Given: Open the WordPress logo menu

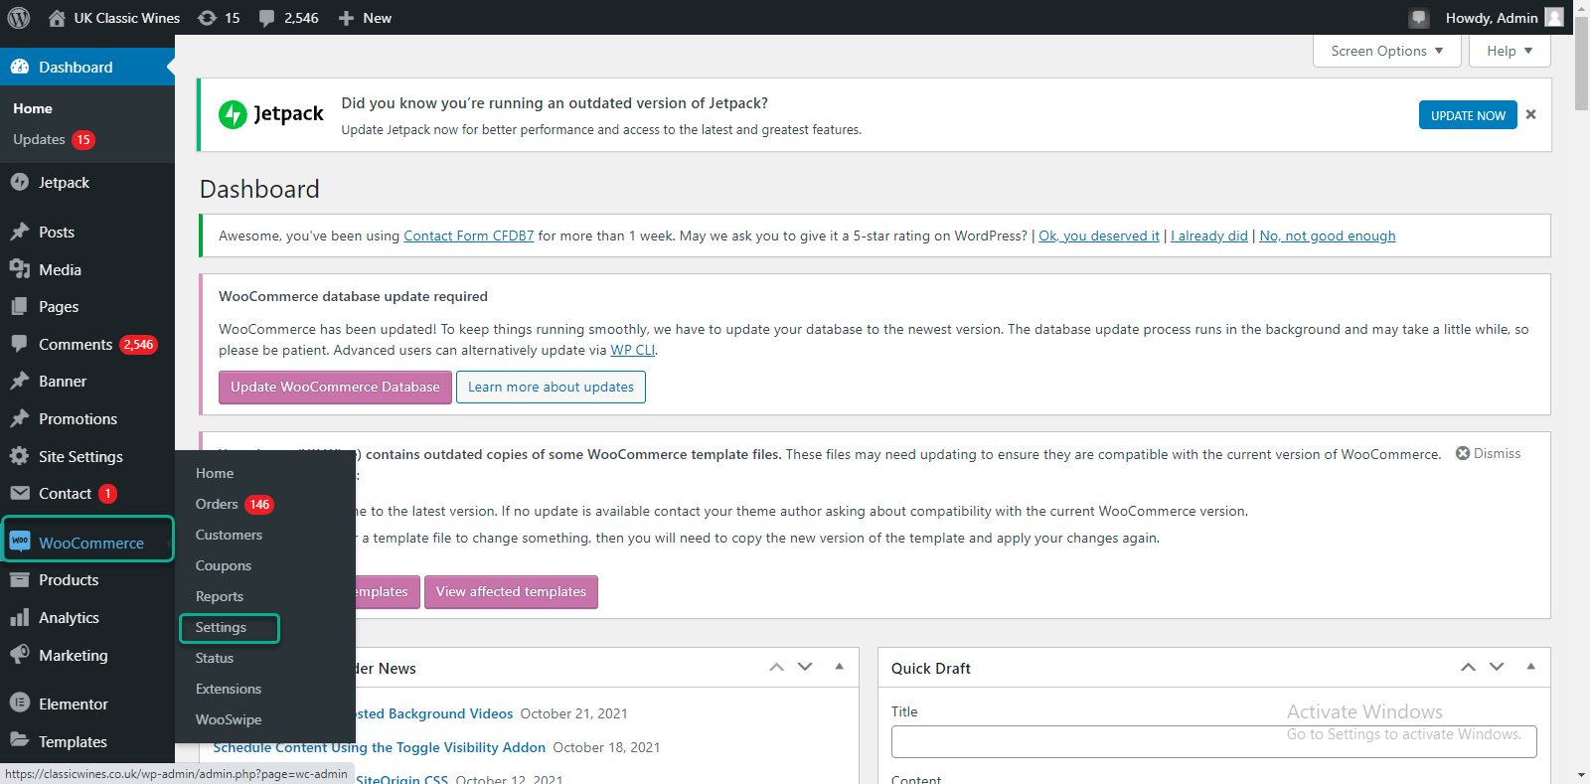Looking at the screenshot, I should pos(19,18).
